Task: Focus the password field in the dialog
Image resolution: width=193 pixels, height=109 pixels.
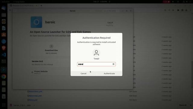Action: [x=96, y=64]
